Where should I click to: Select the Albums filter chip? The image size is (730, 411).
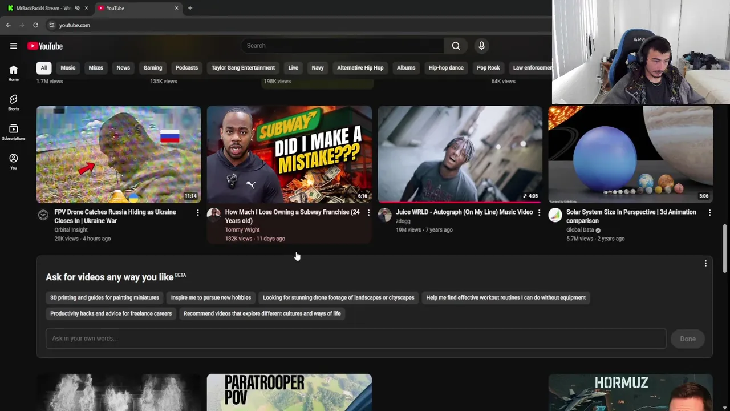pyautogui.click(x=406, y=68)
